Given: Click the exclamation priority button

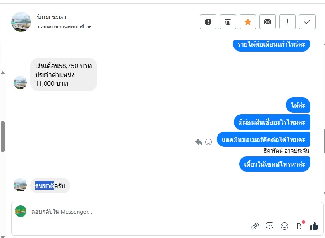Looking at the screenshot, I should point(287,22).
